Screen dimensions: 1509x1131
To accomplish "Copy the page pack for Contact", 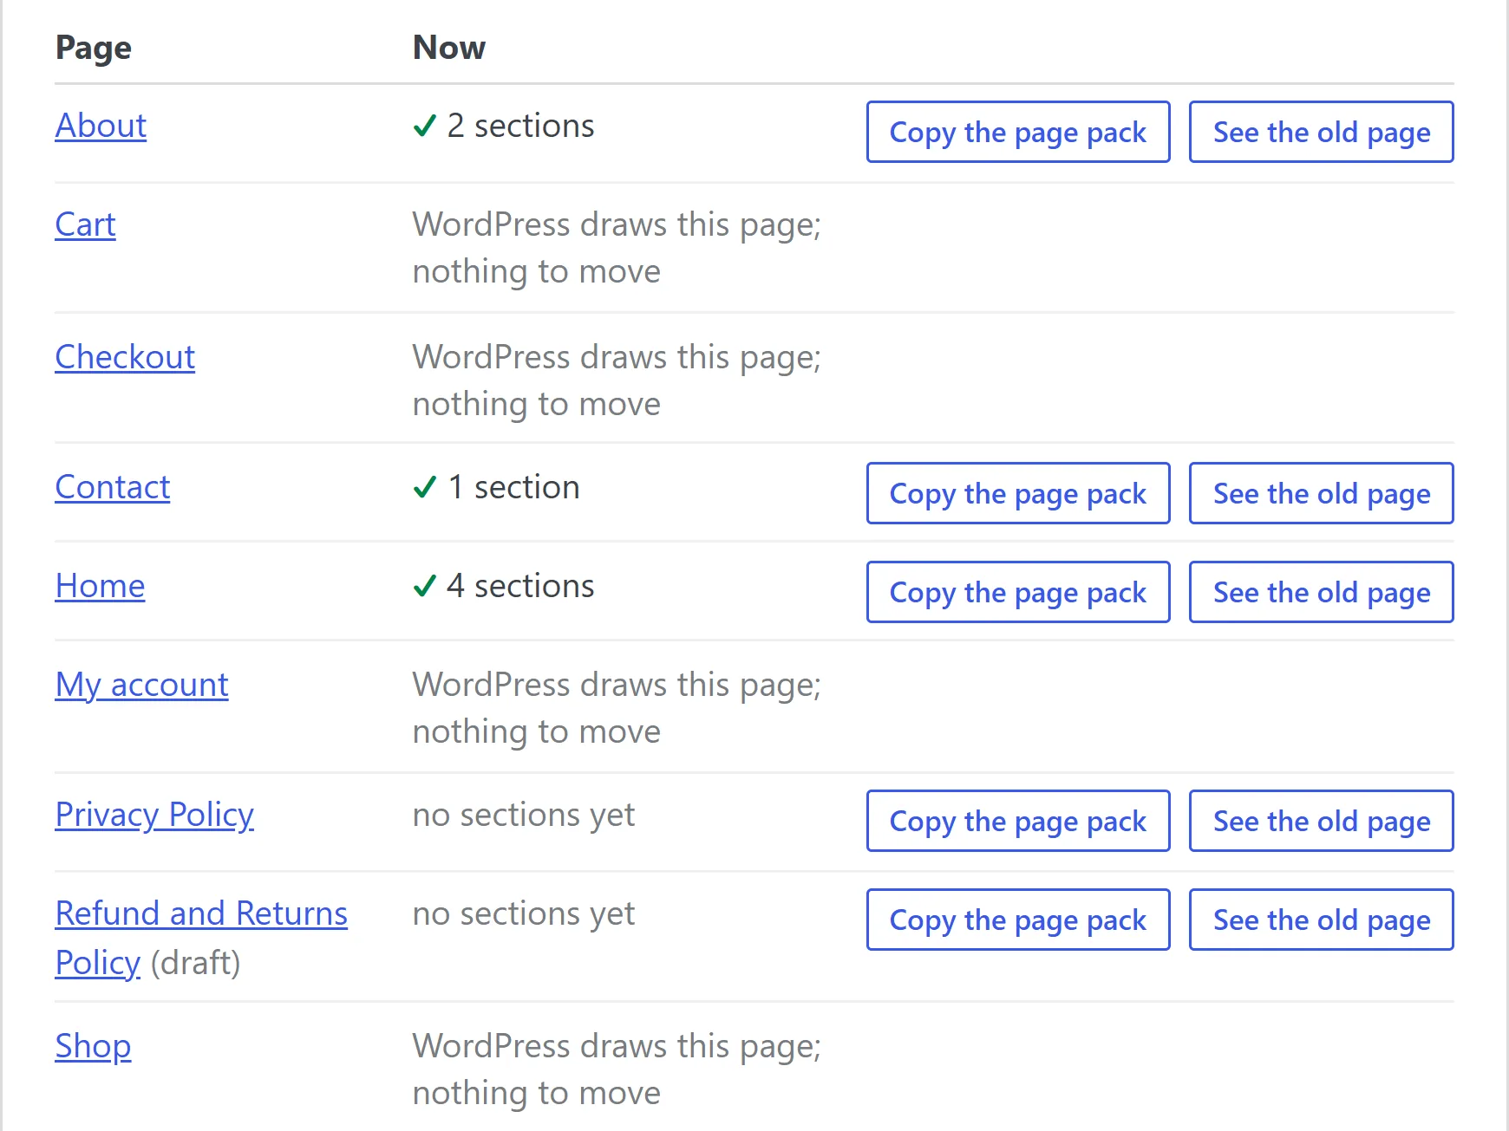I will pyautogui.click(x=1018, y=493).
